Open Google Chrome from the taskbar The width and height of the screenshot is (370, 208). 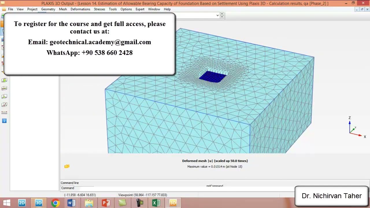coord(55,203)
